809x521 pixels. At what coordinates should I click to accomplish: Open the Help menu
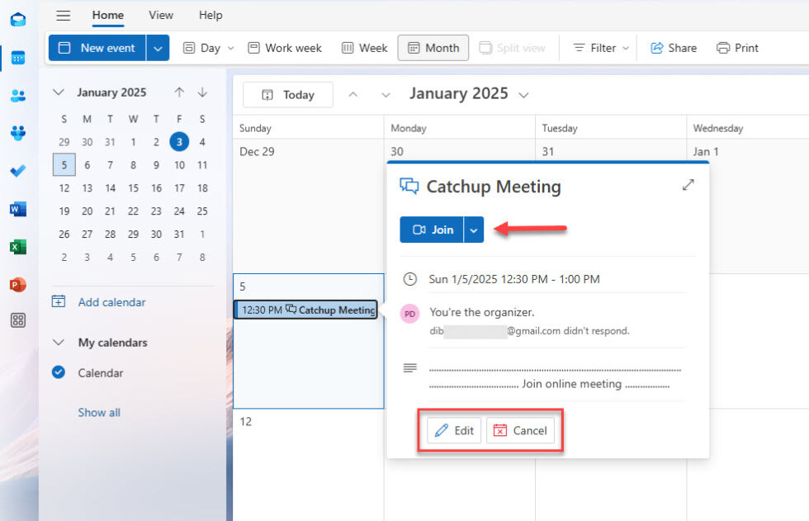(211, 15)
